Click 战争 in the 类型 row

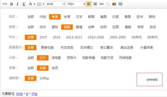pyautogui.click(x=91, y=27)
